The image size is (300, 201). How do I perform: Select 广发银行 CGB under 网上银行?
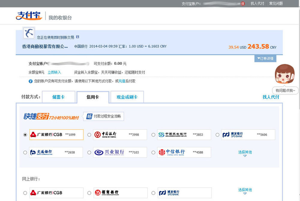(25, 193)
